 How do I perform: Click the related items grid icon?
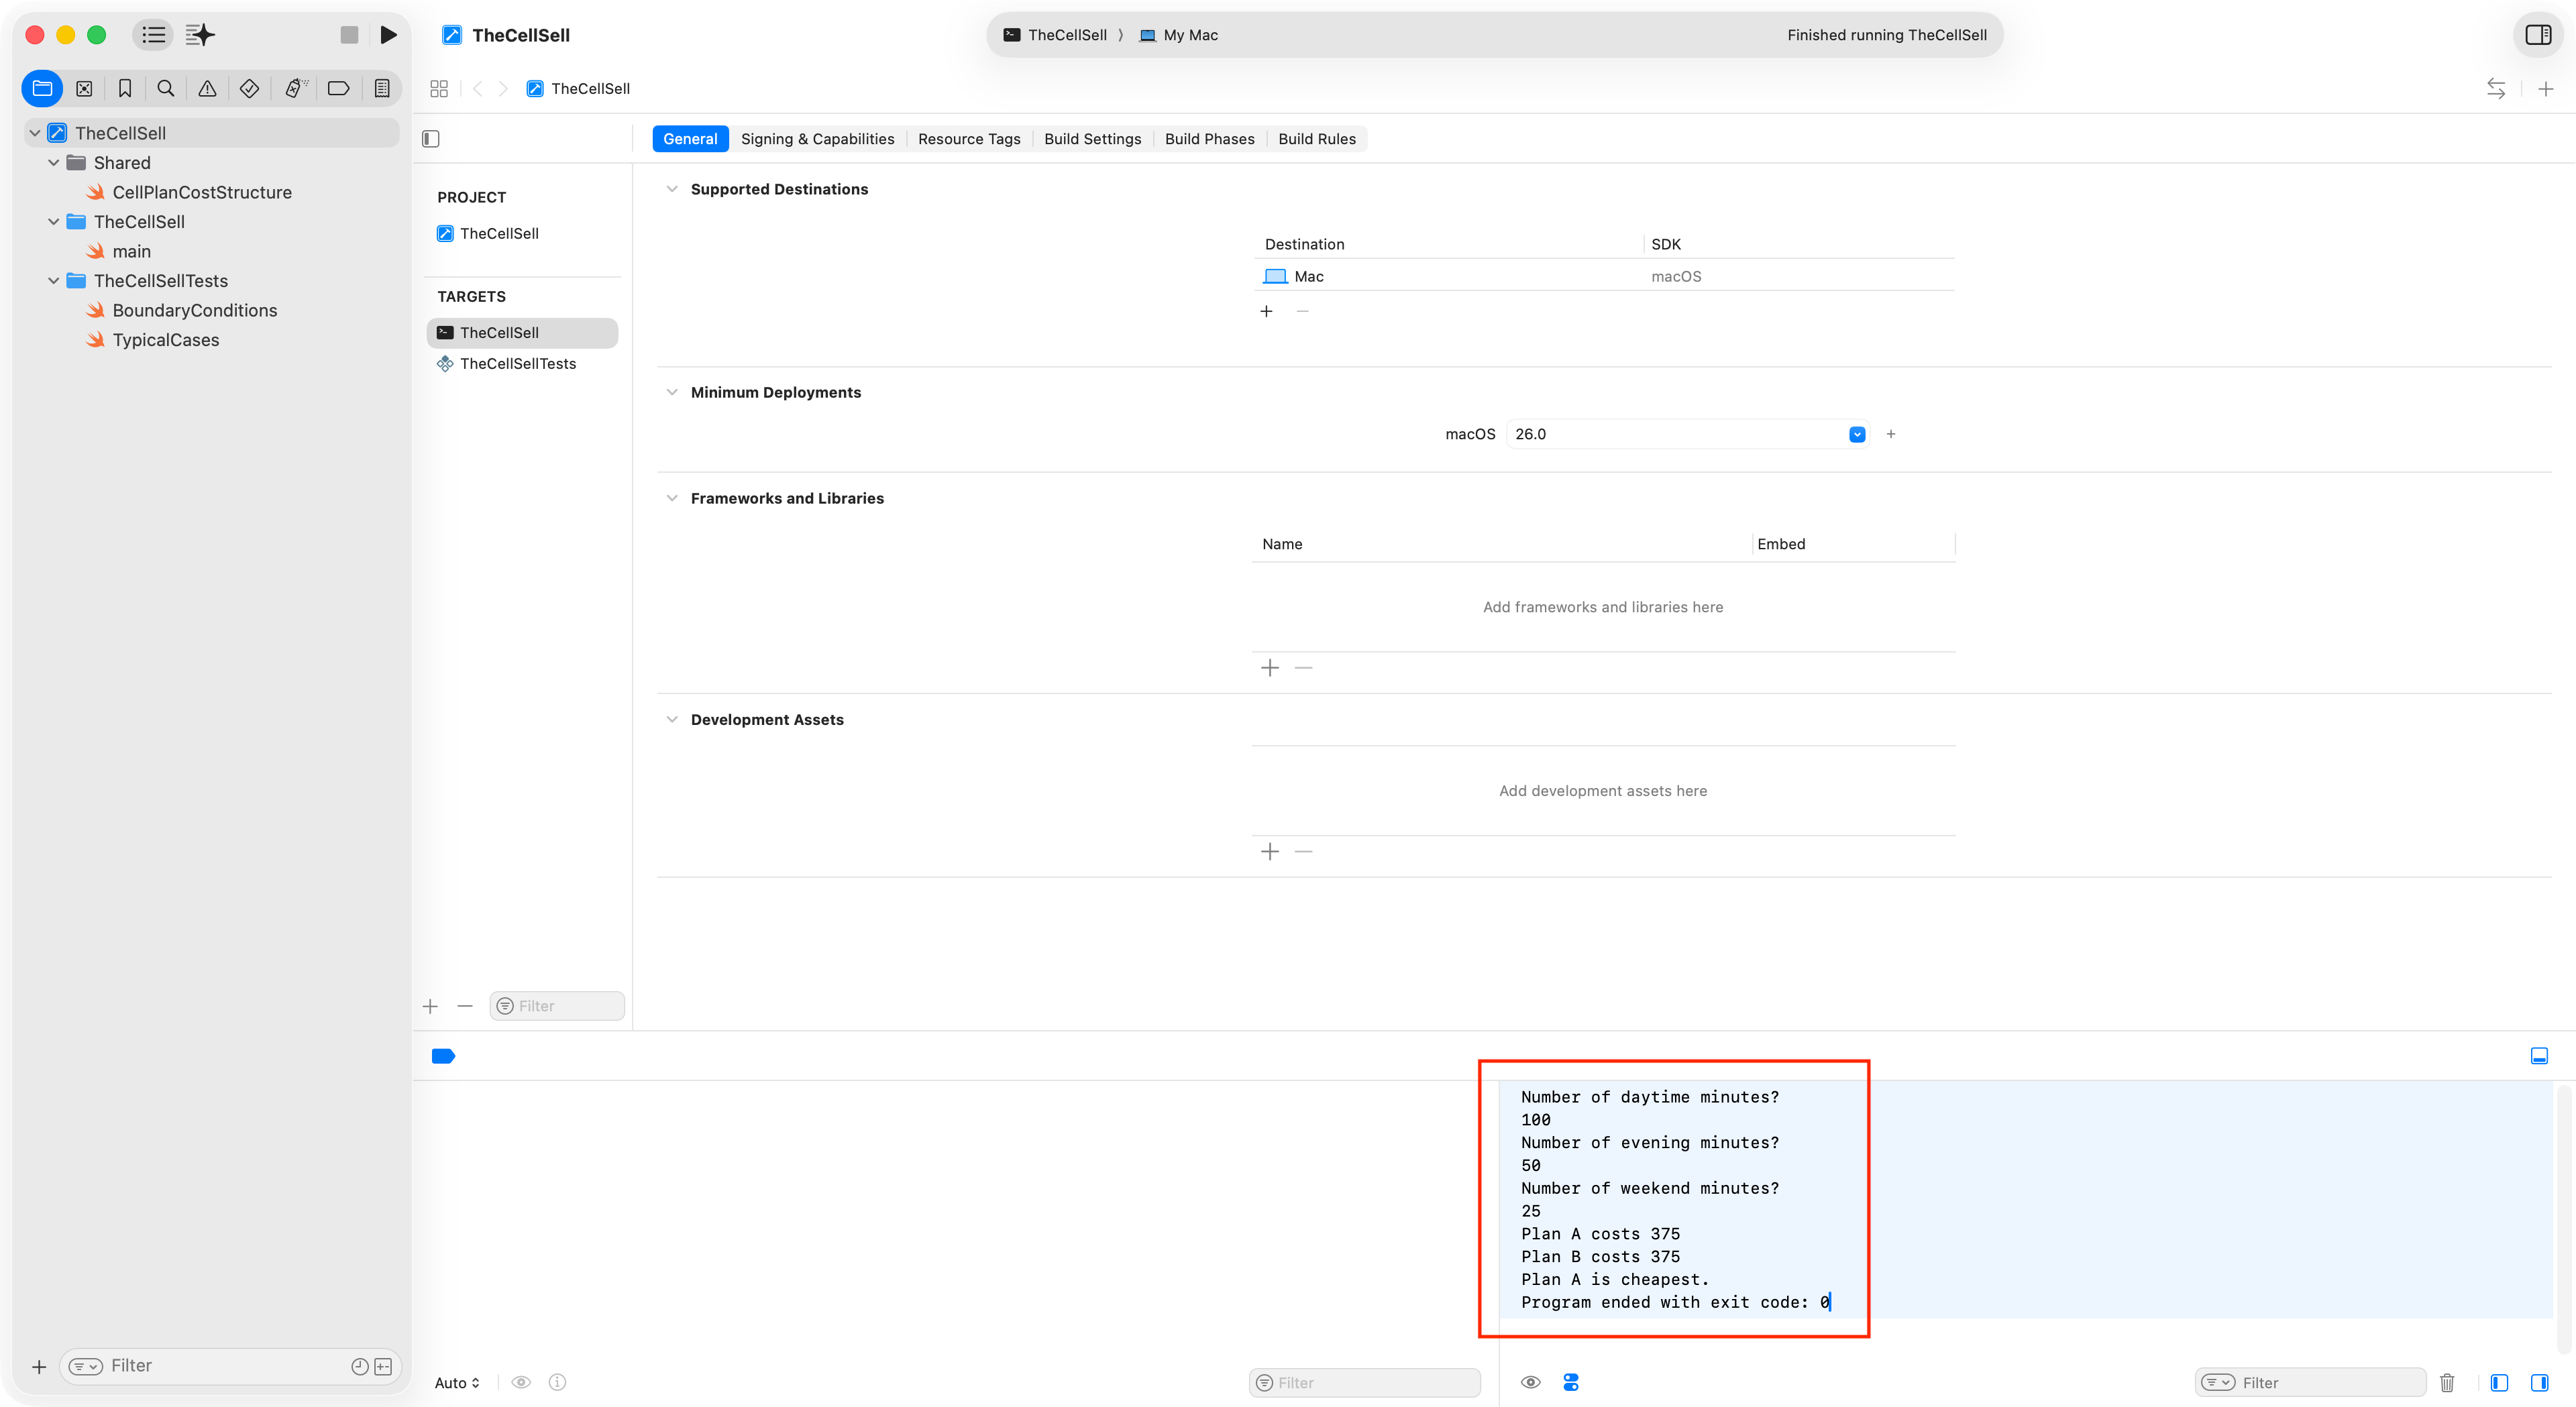[x=438, y=88]
